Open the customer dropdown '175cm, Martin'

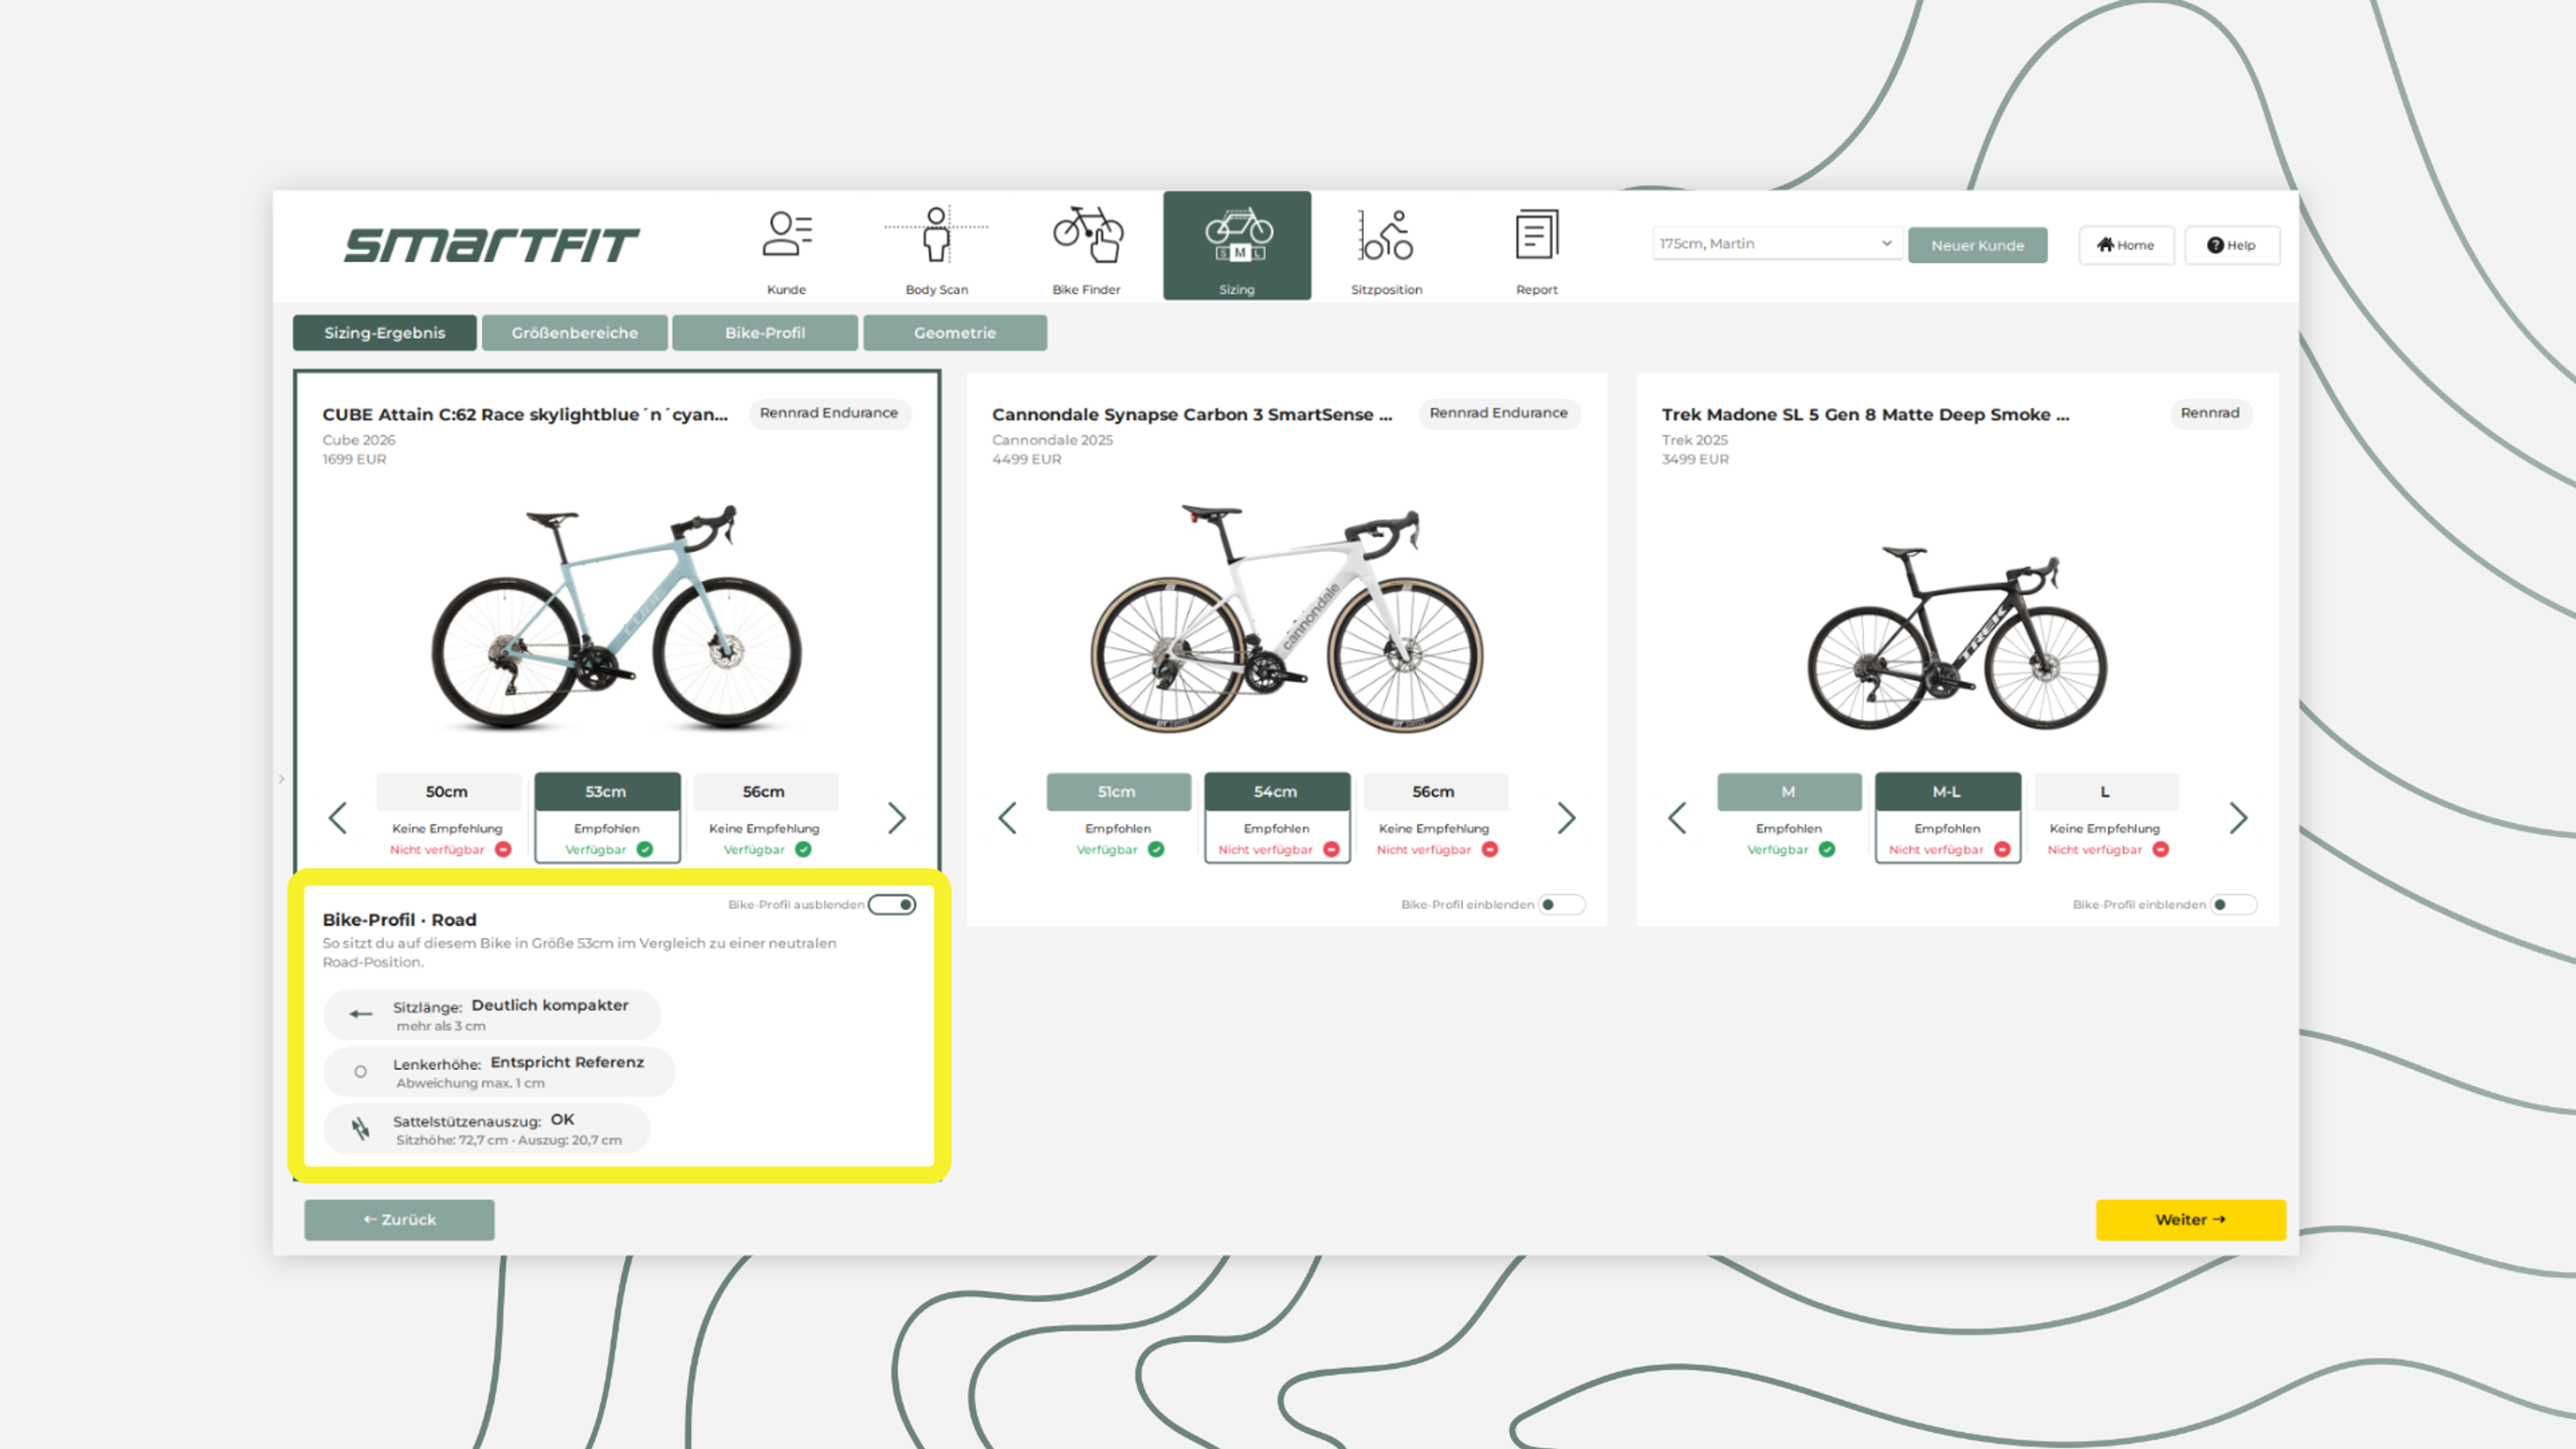click(1776, 243)
